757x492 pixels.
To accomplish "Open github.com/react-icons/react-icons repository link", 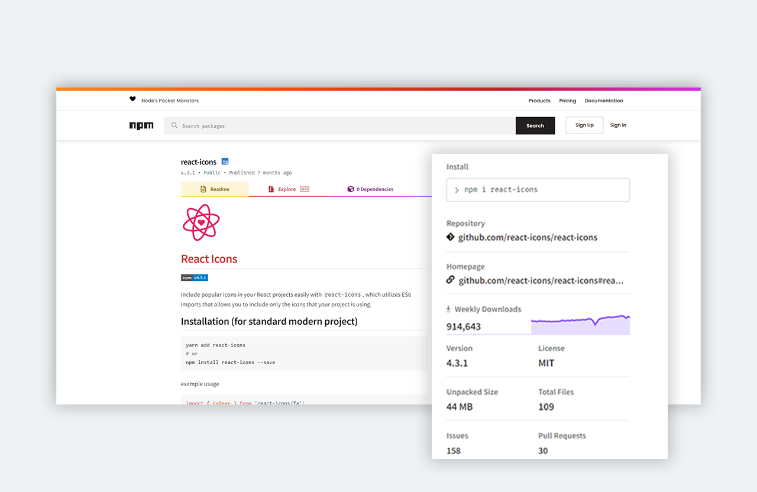I will 528,237.
